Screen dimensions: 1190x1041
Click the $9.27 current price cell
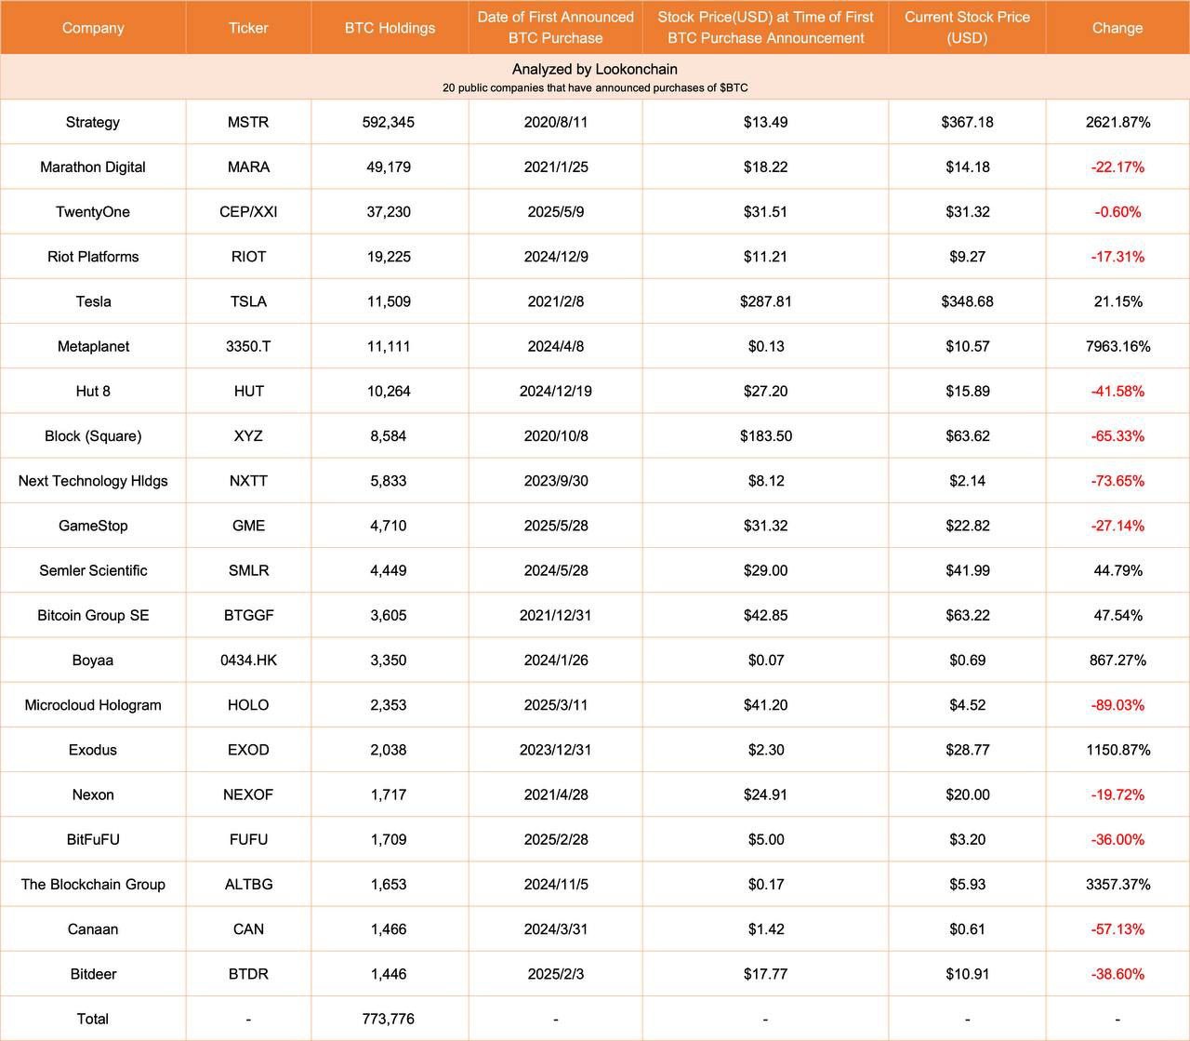tap(967, 256)
